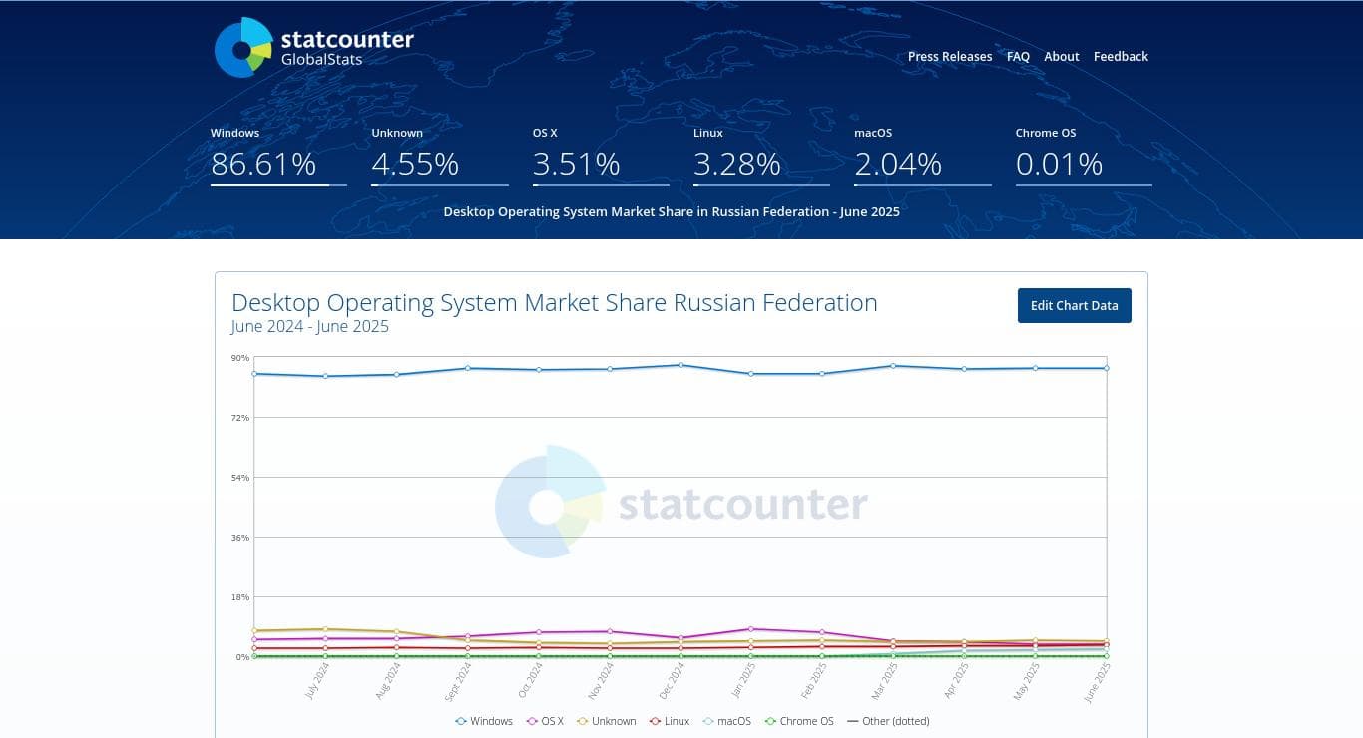This screenshot has width=1363, height=738.
Task: Select the Linux 3.28% stat
Action: coord(737,163)
